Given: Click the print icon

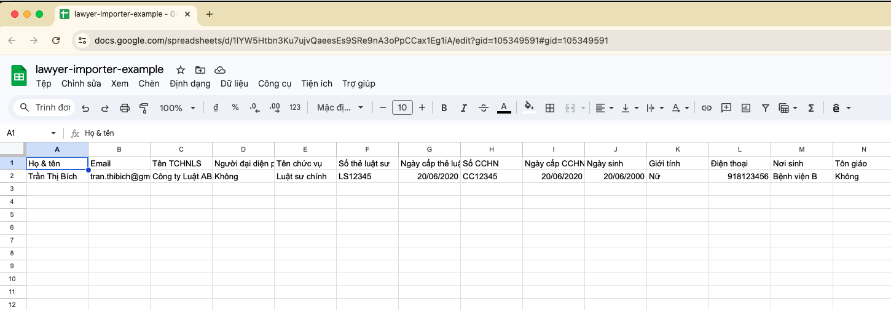Looking at the screenshot, I should coord(124,108).
